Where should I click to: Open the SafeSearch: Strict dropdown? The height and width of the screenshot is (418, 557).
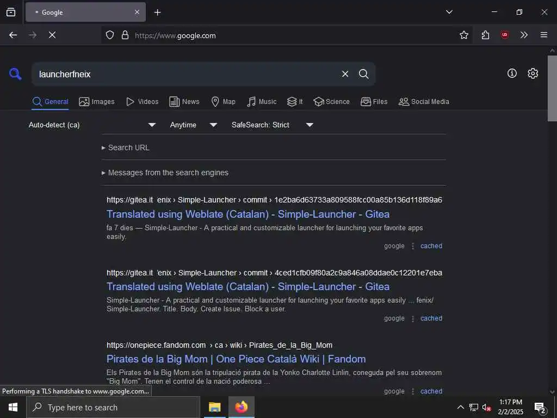pyautogui.click(x=273, y=125)
